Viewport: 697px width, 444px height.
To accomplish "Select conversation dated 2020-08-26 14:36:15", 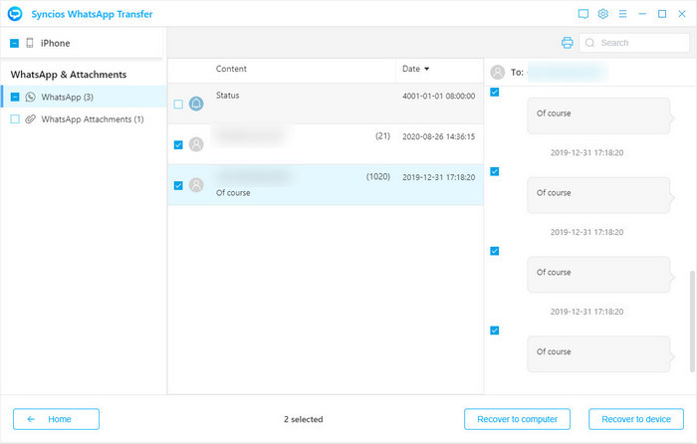I will coord(326,144).
